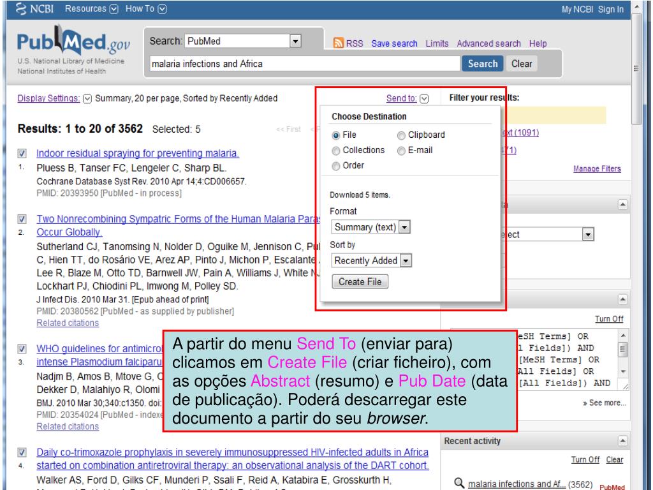Open the dropdown partially hidden behind the popup

587,234
